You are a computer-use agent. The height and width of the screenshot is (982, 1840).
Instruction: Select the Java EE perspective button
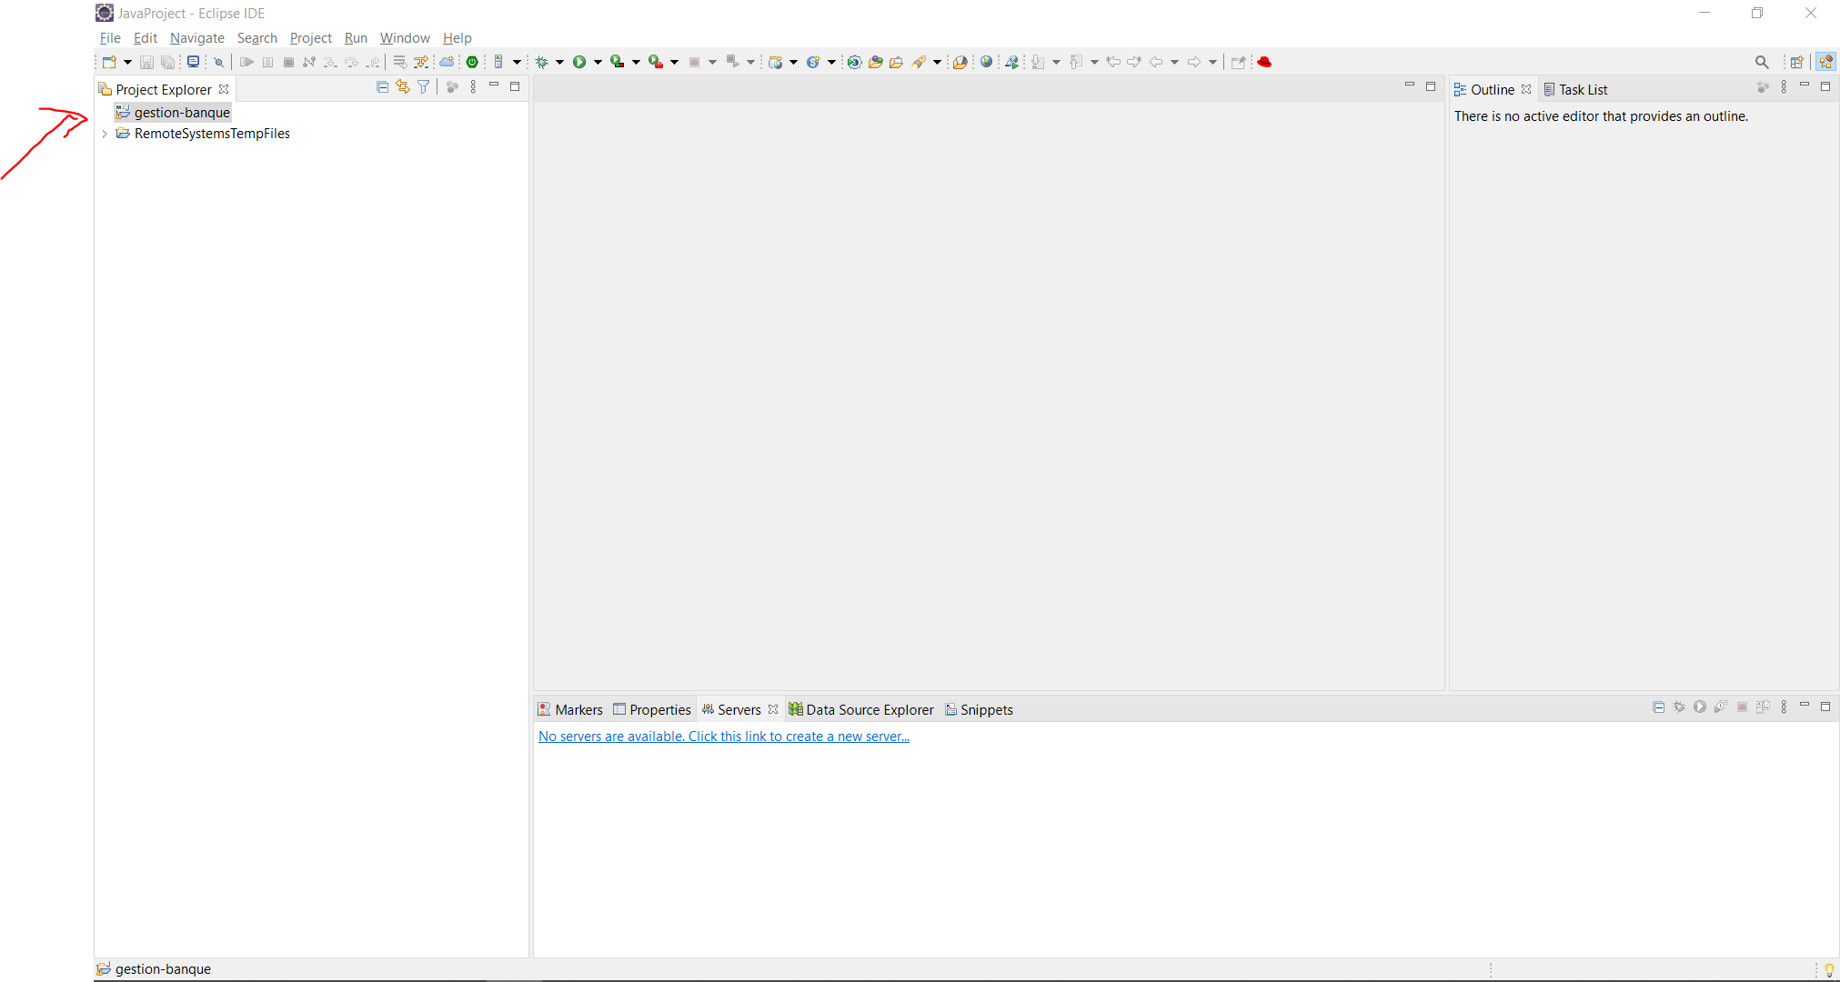1825,62
